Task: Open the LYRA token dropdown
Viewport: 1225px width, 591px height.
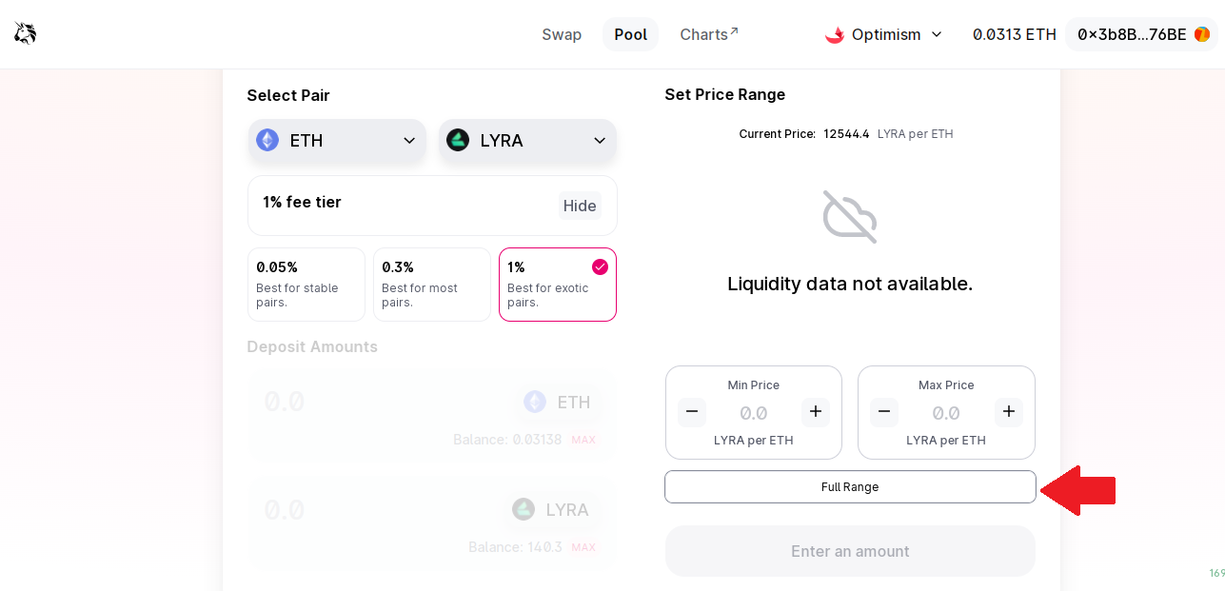Action: click(x=527, y=141)
